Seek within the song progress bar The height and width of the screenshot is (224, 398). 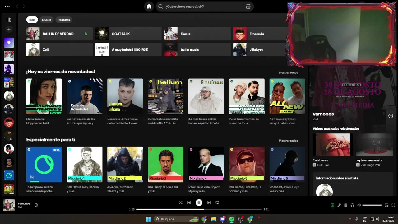pos(199,209)
